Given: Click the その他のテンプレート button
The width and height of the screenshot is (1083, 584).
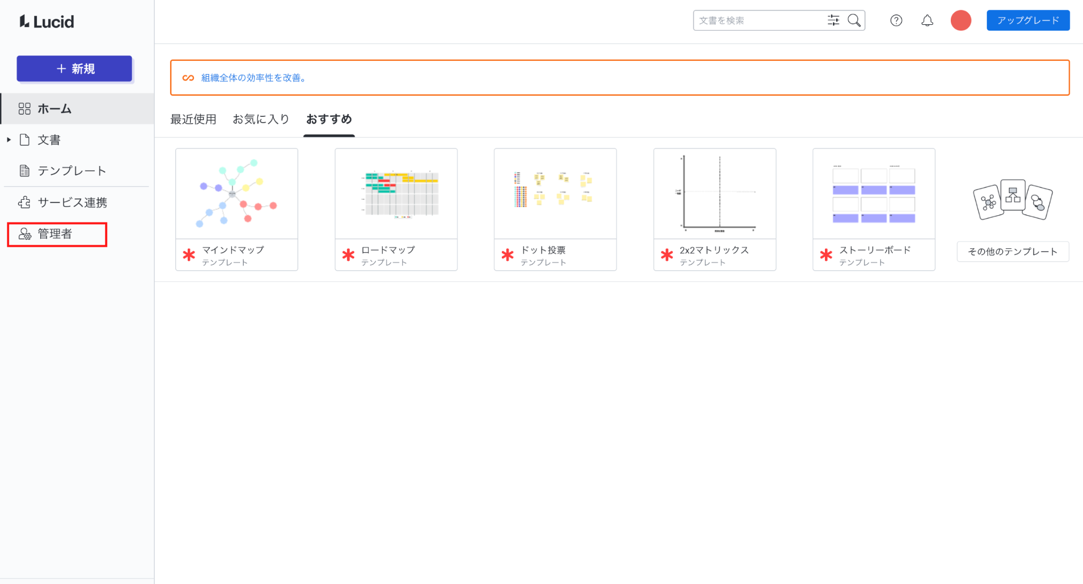Looking at the screenshot, I should (x=1013, y=252).
